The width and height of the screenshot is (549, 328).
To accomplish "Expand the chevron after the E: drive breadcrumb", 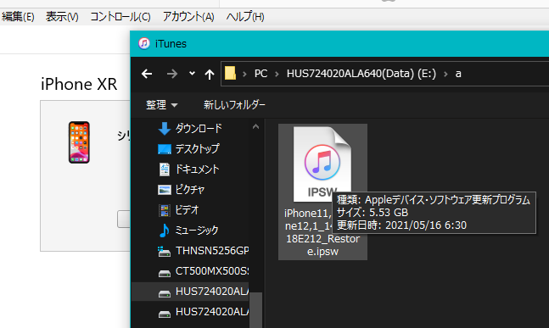I will click(x=445, y=74).
